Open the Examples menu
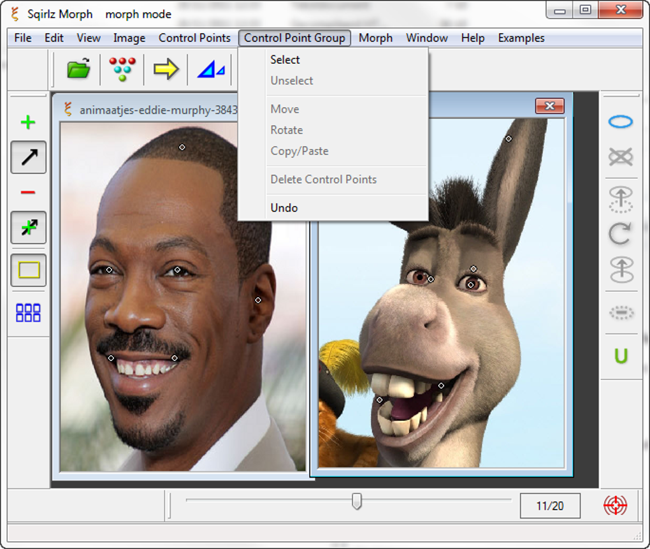 (521, 38)
